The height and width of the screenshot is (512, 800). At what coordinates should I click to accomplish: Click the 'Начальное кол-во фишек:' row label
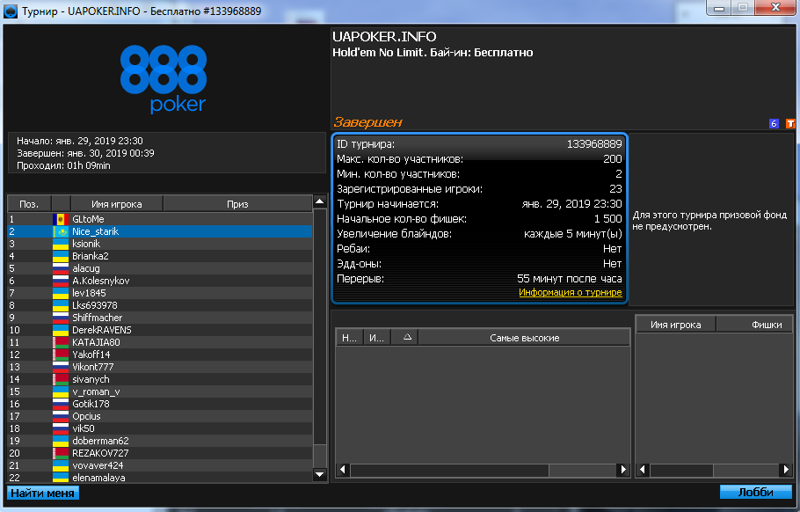[402, 219]
